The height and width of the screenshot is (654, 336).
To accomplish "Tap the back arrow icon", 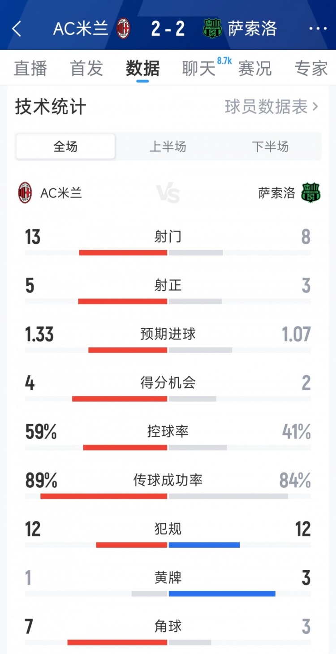I will point(17,29).
